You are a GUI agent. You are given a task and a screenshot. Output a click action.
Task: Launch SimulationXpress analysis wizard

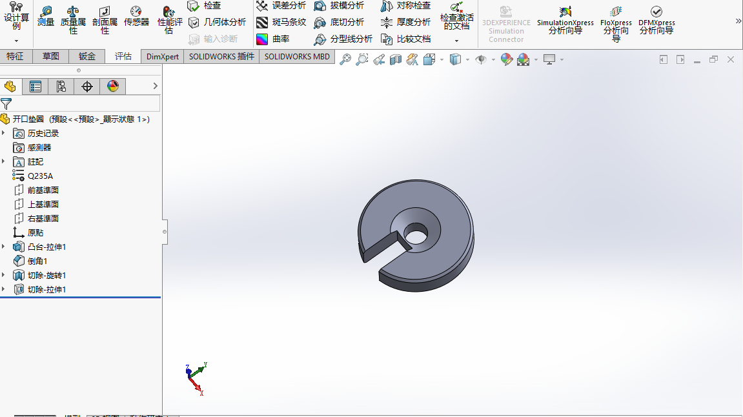565,21
